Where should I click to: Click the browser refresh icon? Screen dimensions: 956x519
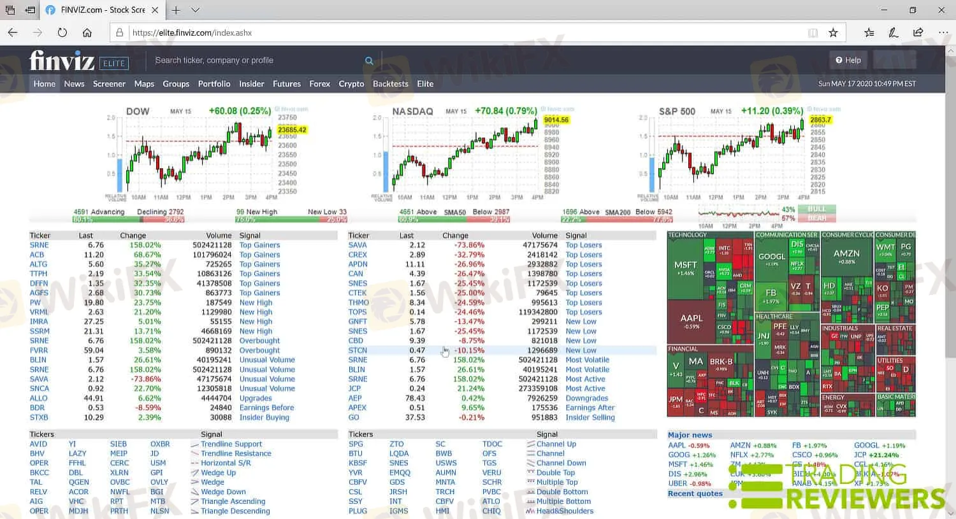coord(62,32)
